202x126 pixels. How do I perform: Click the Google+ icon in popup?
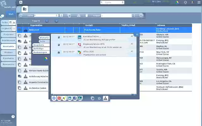(x=59, y=98)
